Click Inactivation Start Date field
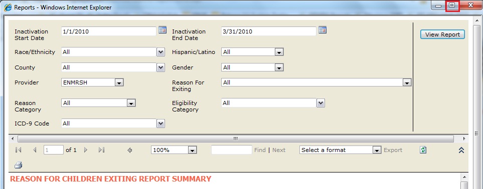 coord(109,31)
